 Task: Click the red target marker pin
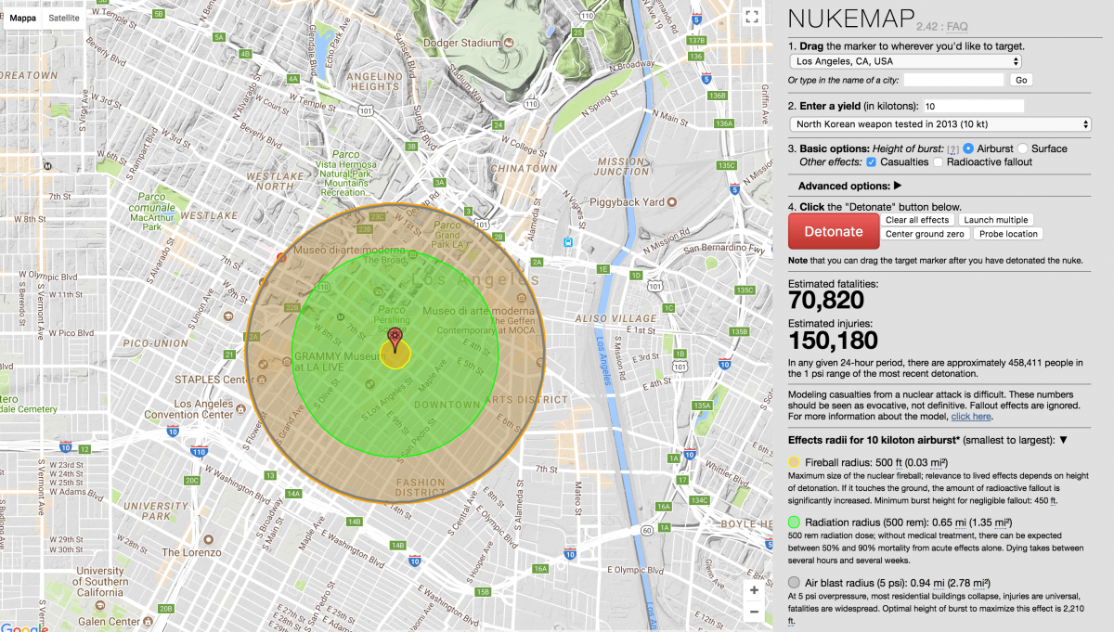click(x=396, y=340)
